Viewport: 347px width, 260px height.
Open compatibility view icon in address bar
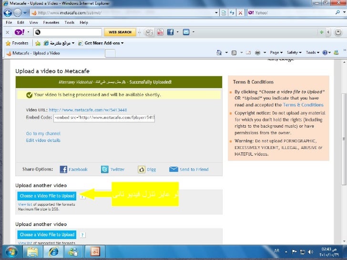tap(224, 13)
